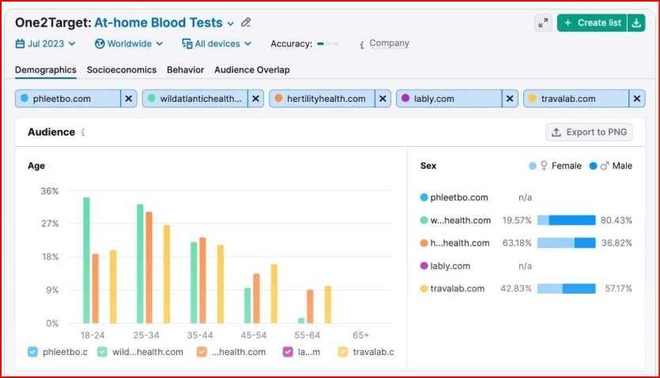The image size is (660, 378).
Task: Click the 35-44 age axis label
Action: (x=200, y=335)
